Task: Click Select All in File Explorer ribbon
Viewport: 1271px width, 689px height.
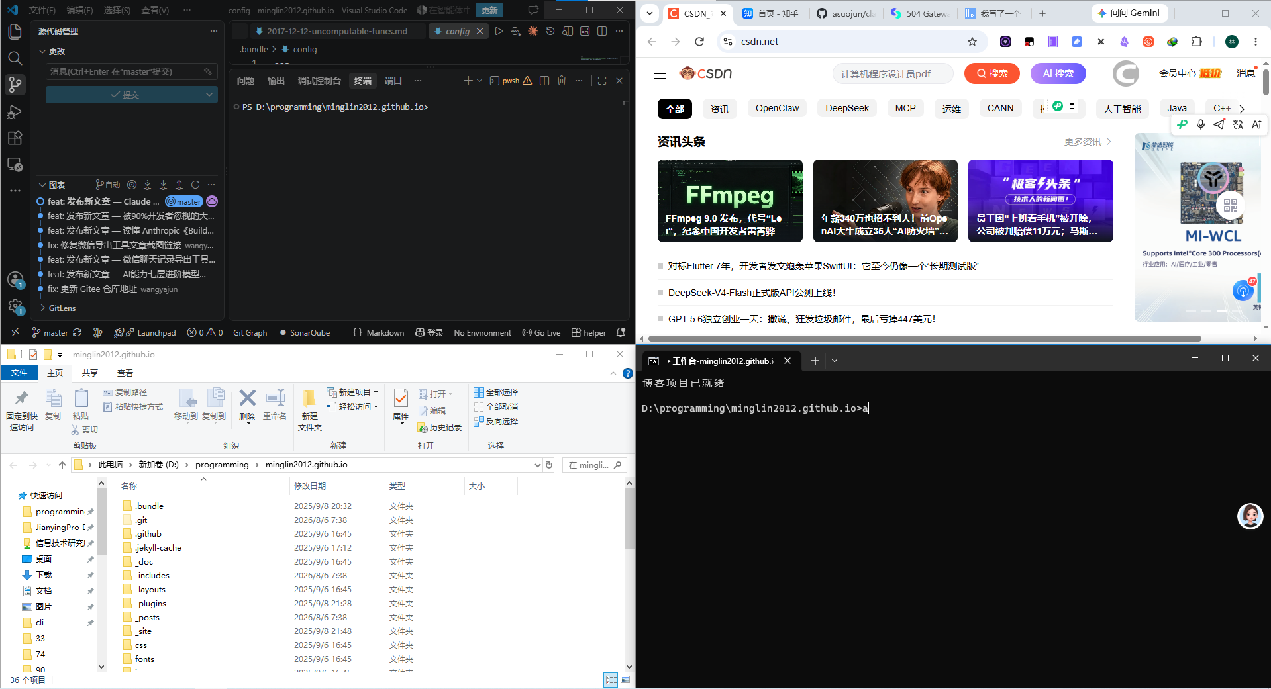Action: coord(496,392)
